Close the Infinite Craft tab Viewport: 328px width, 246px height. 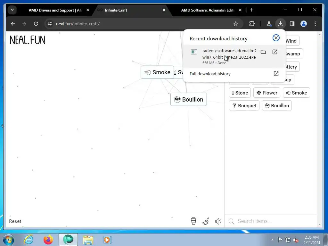pyautogui.click(x=164, y=10)
